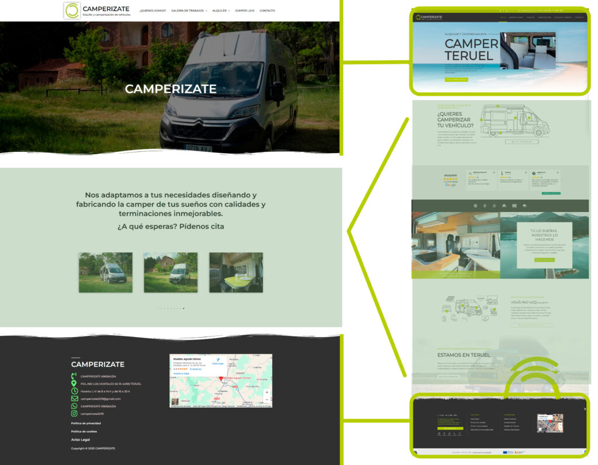Click the map directions 'Cómo llegar' icon

point(218,361)
